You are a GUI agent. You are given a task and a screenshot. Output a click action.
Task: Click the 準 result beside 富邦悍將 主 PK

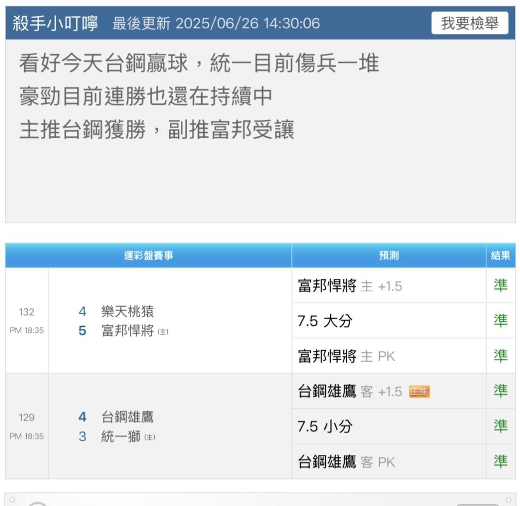click(501, 356)
